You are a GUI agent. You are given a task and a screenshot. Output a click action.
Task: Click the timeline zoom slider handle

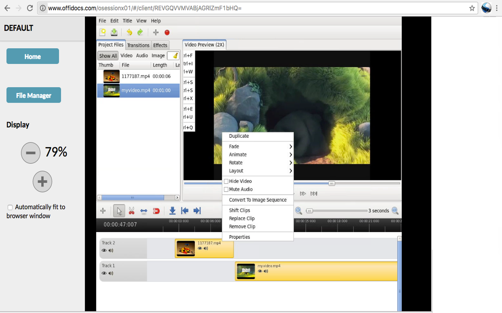[x=309, y=211]
